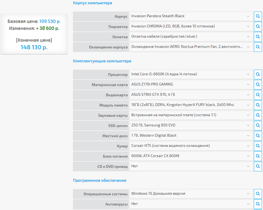
Task: Open the magnifier icon for Блок питания
Action: coord(258,156)
